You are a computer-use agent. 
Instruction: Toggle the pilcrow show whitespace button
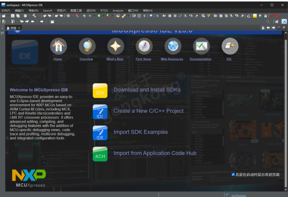point(145,16)
